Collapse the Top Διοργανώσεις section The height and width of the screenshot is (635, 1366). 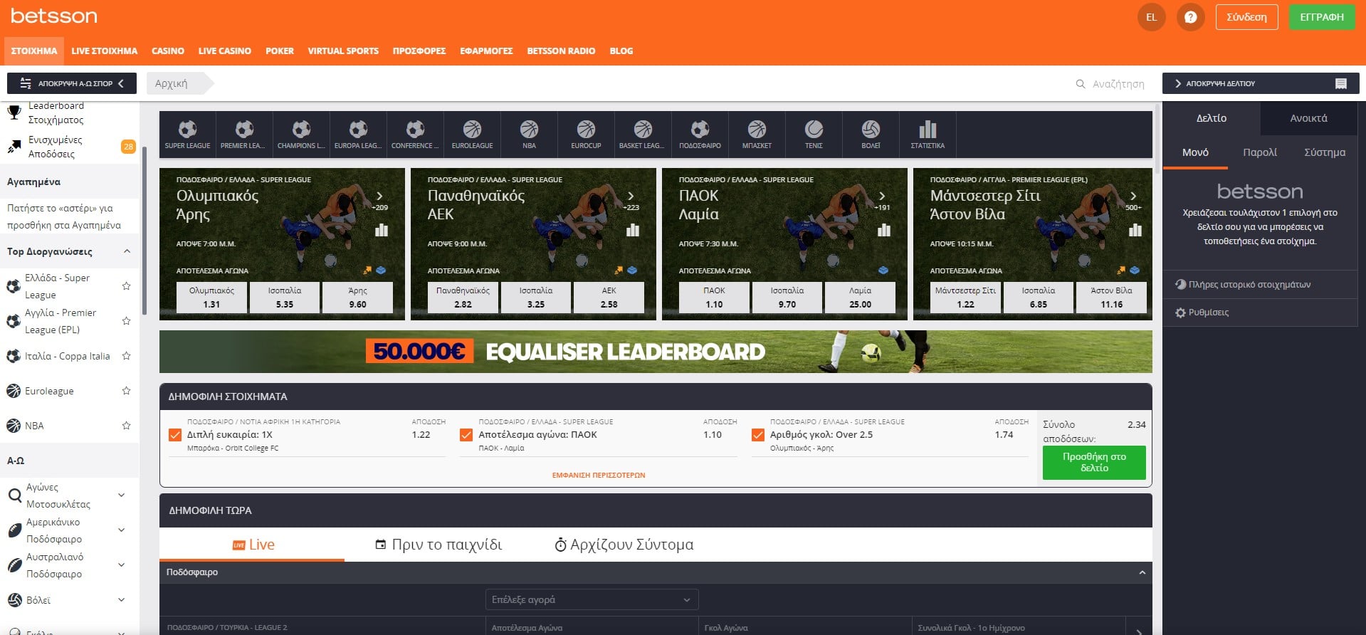(x=127, y=251)
